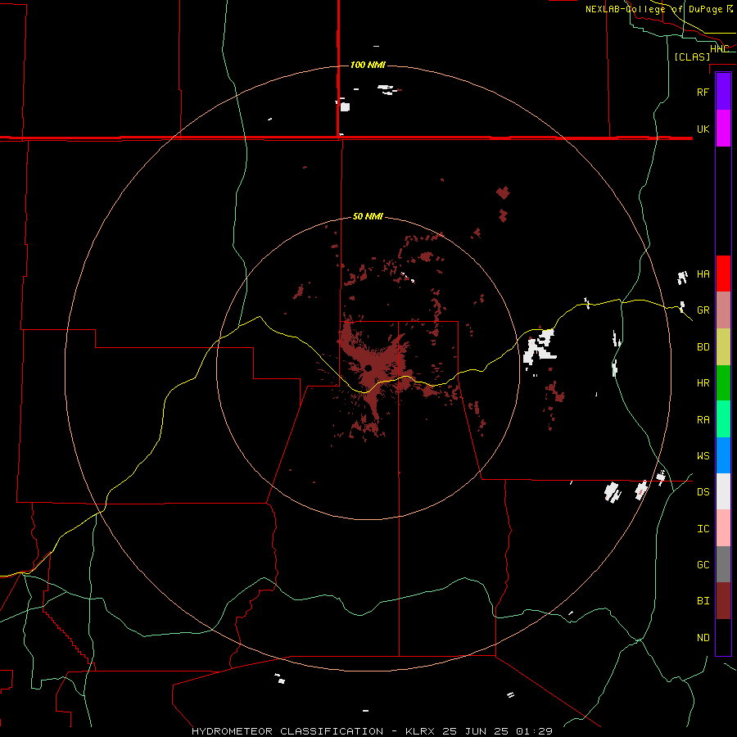Click the blue WS legend color swatch
The height and width of the screenshot is (737, 737).
coord(723,455)
